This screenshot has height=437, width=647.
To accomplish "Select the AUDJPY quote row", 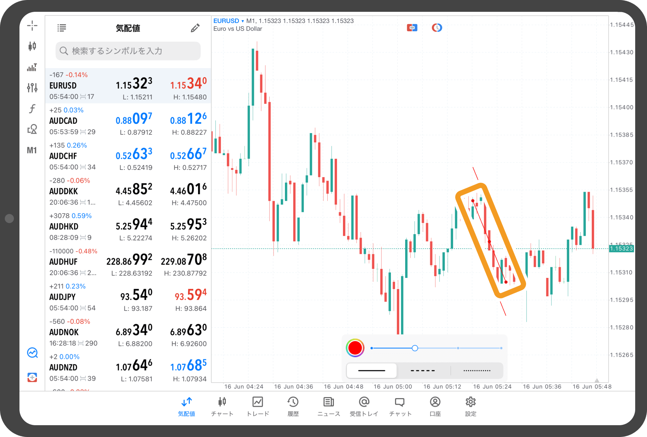I will coord(128,297).
